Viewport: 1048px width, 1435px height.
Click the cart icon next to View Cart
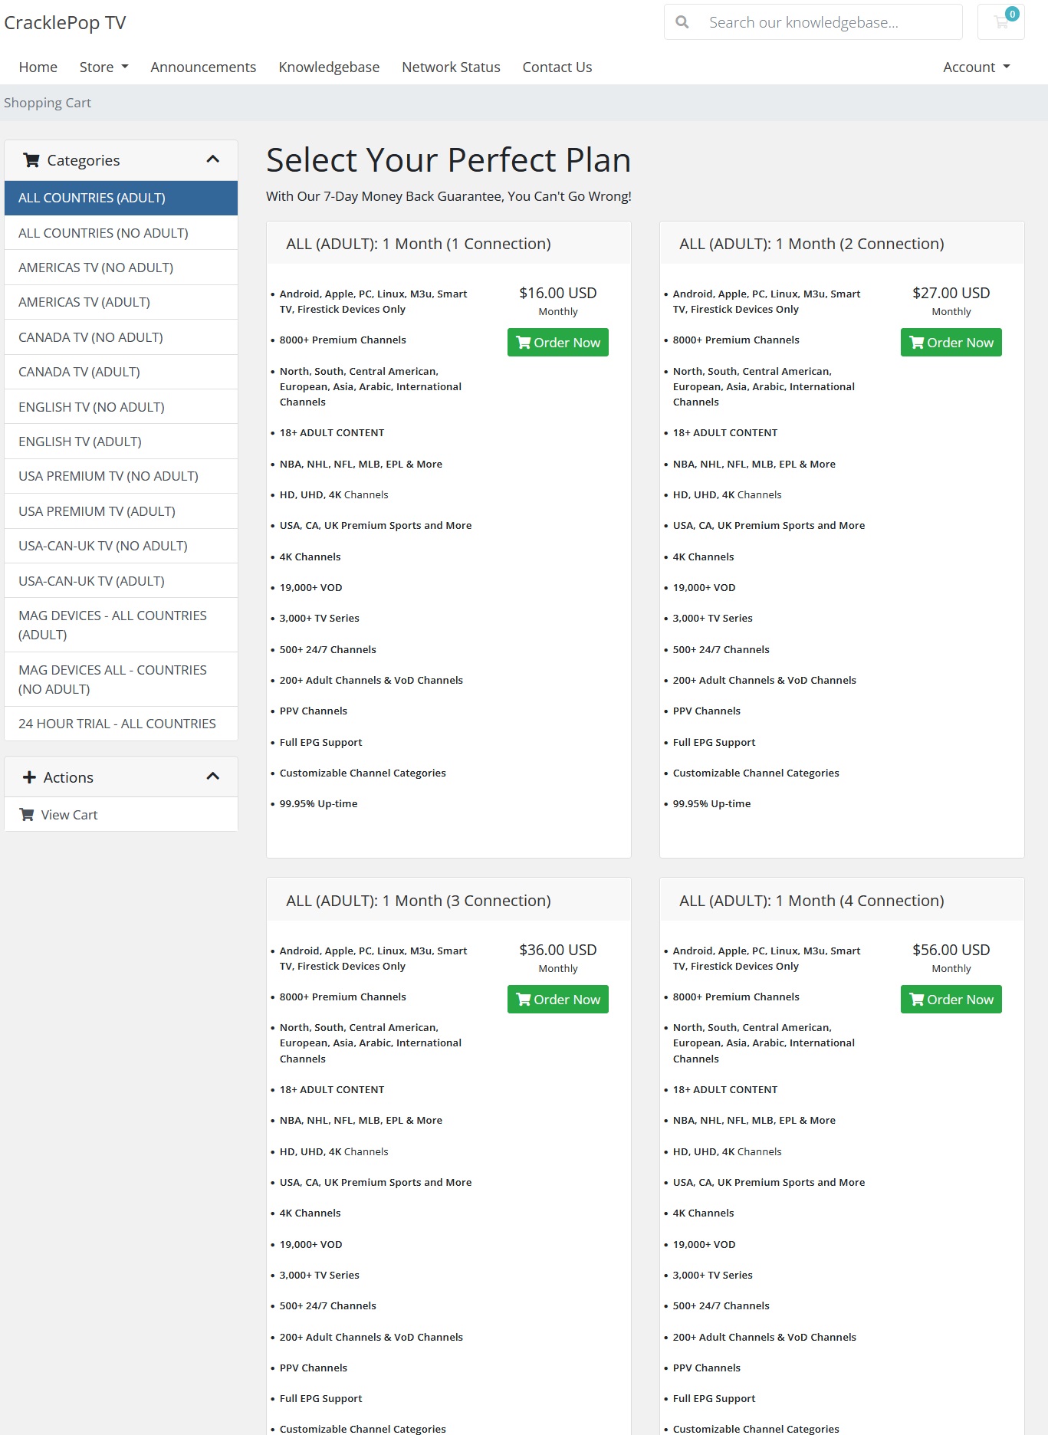pos(27,815)
